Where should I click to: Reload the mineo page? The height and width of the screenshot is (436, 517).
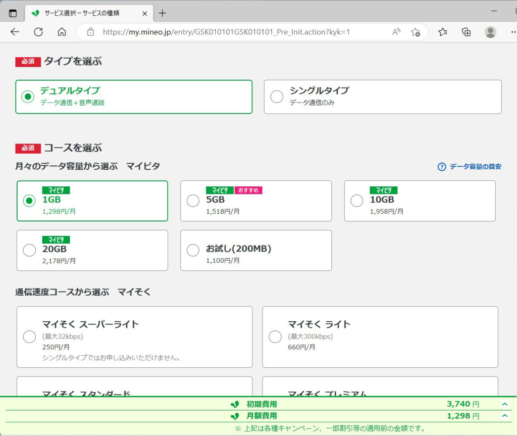(38, 32)
